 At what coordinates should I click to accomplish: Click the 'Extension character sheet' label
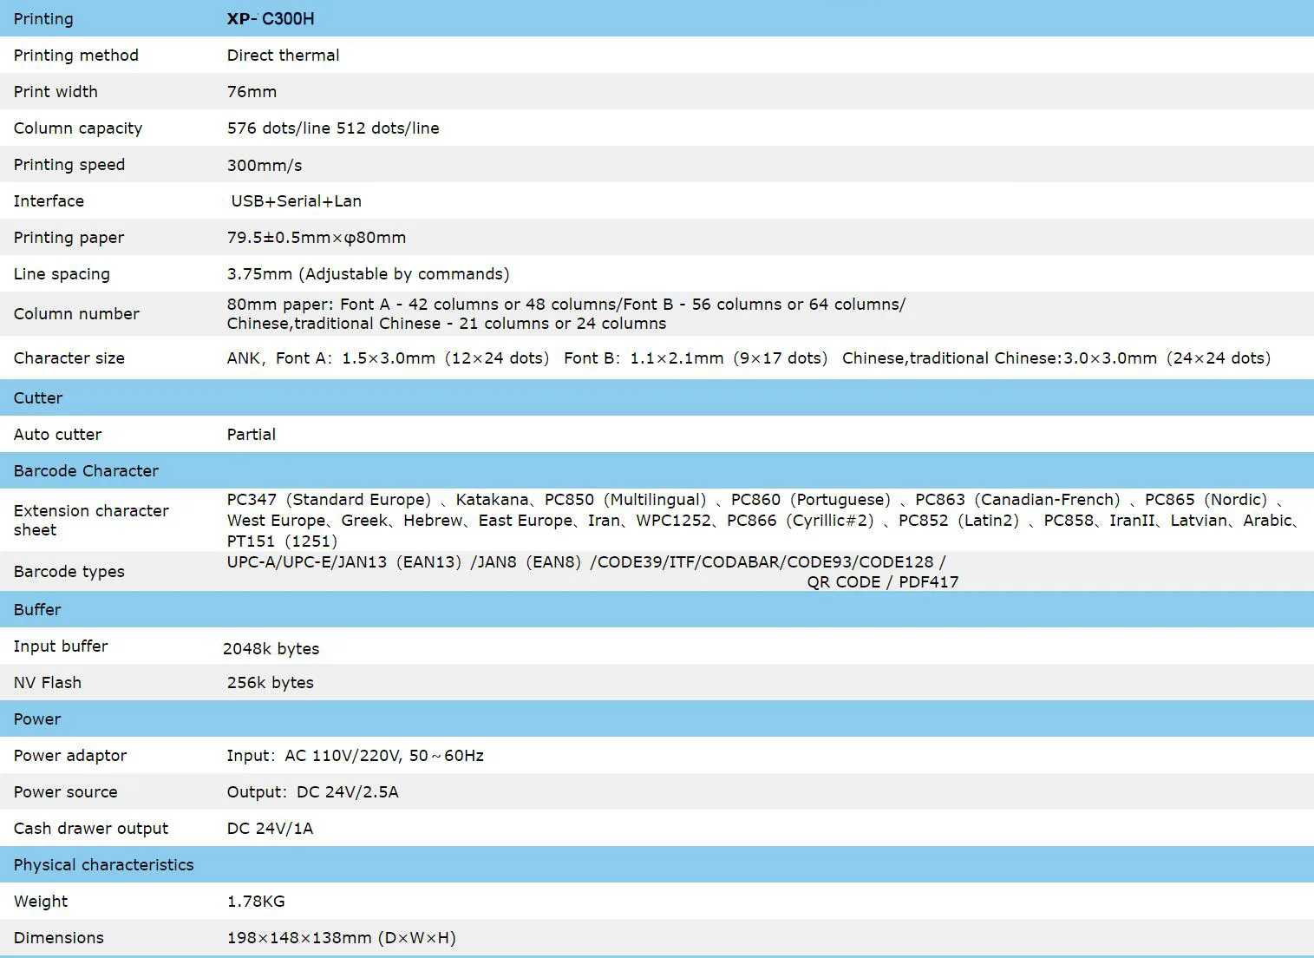pyautogui.click(x=91, y=521)
